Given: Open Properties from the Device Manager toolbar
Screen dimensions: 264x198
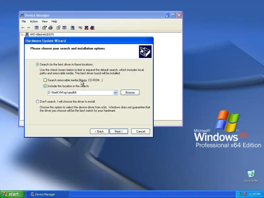Looking at the screenshot, I should [44, 28].
